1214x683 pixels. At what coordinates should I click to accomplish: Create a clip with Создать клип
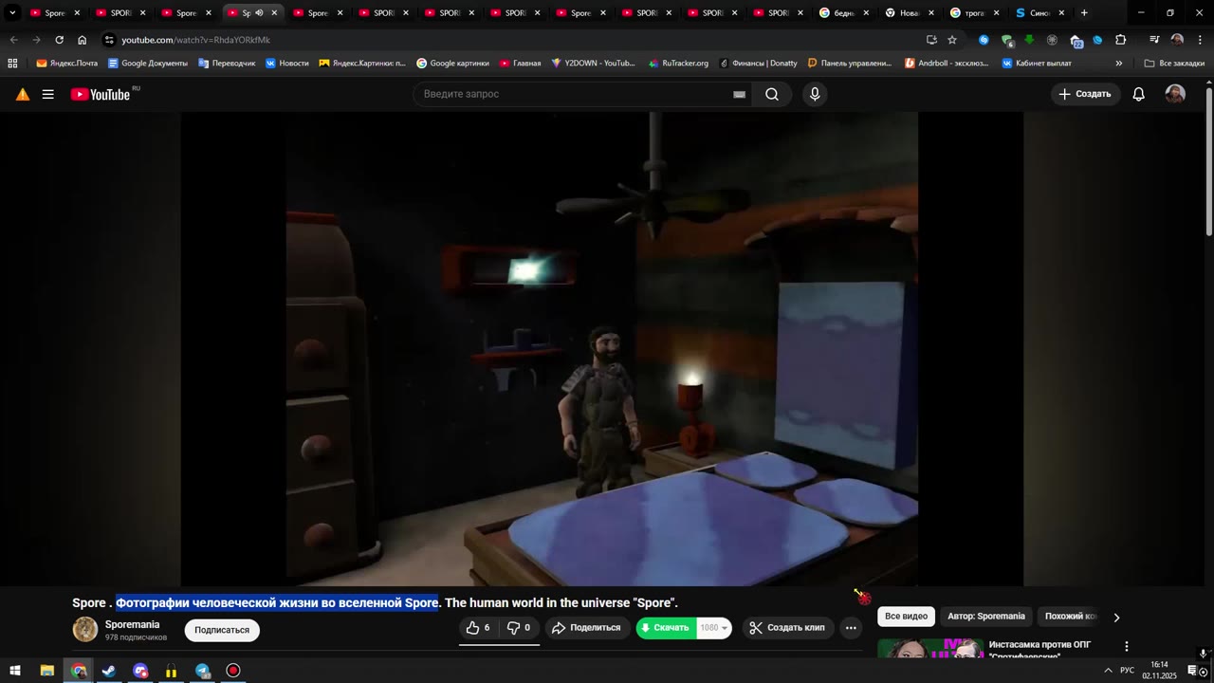[786, 628]
